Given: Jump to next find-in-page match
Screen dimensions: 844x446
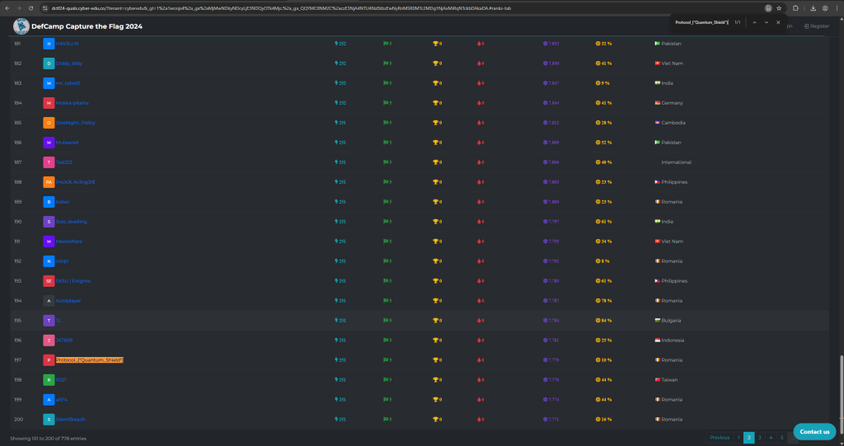Looking at the screenshot, I should [x=766, y=22].
